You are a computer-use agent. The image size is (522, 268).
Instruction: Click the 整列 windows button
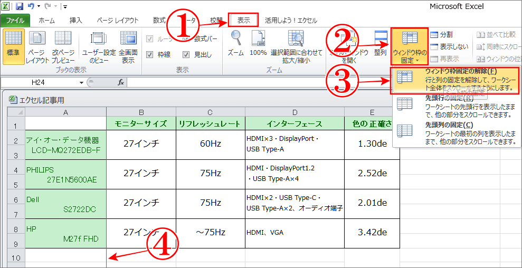(380, 43)
